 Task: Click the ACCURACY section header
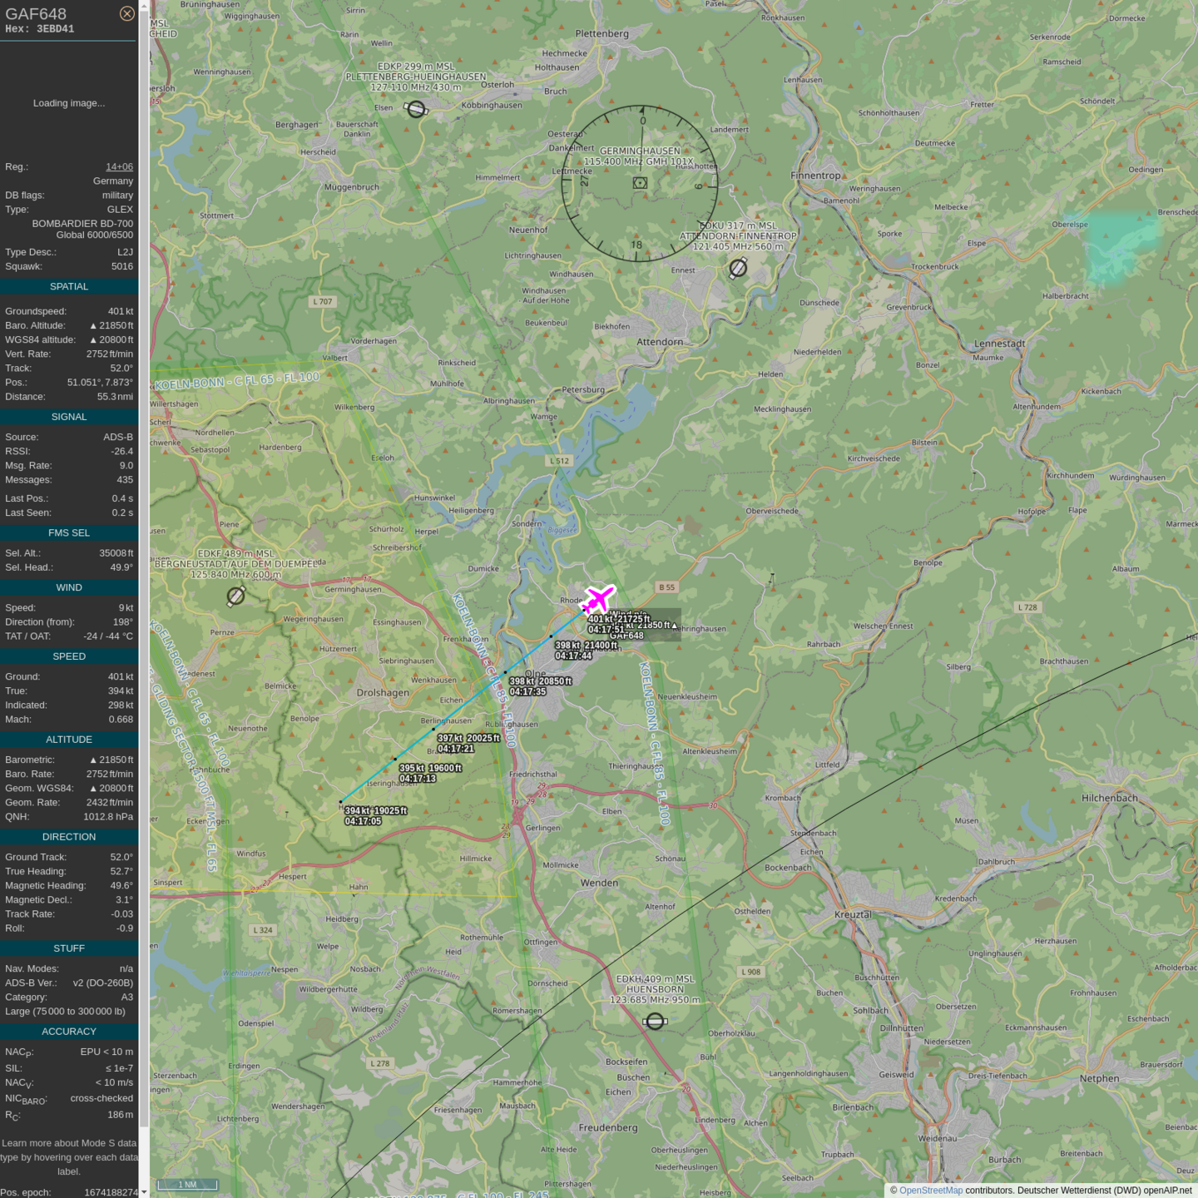click(x=69, y=1032)
